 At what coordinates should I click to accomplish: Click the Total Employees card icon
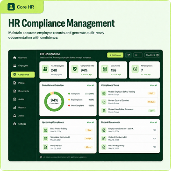[x=45, y=69]
